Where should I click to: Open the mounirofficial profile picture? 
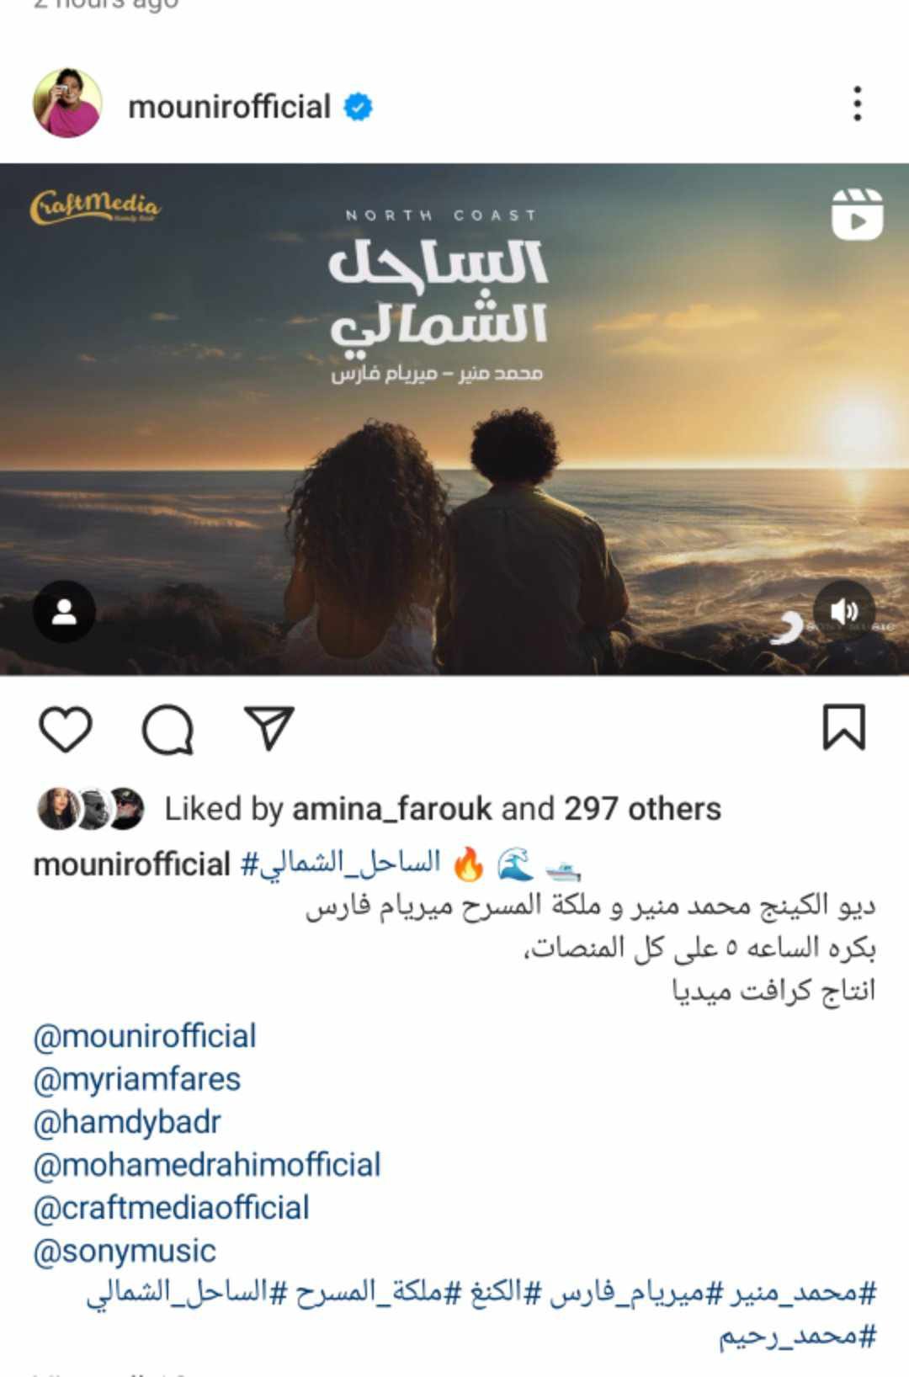click(x=67, y=104)
